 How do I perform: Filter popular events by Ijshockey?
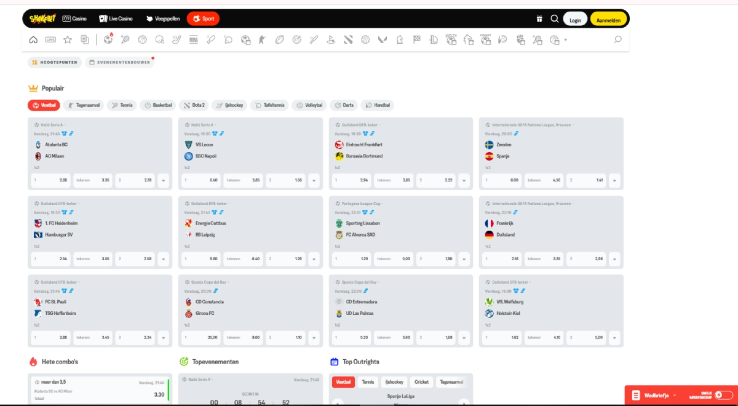pyautogui.click(x=229, y=105)
